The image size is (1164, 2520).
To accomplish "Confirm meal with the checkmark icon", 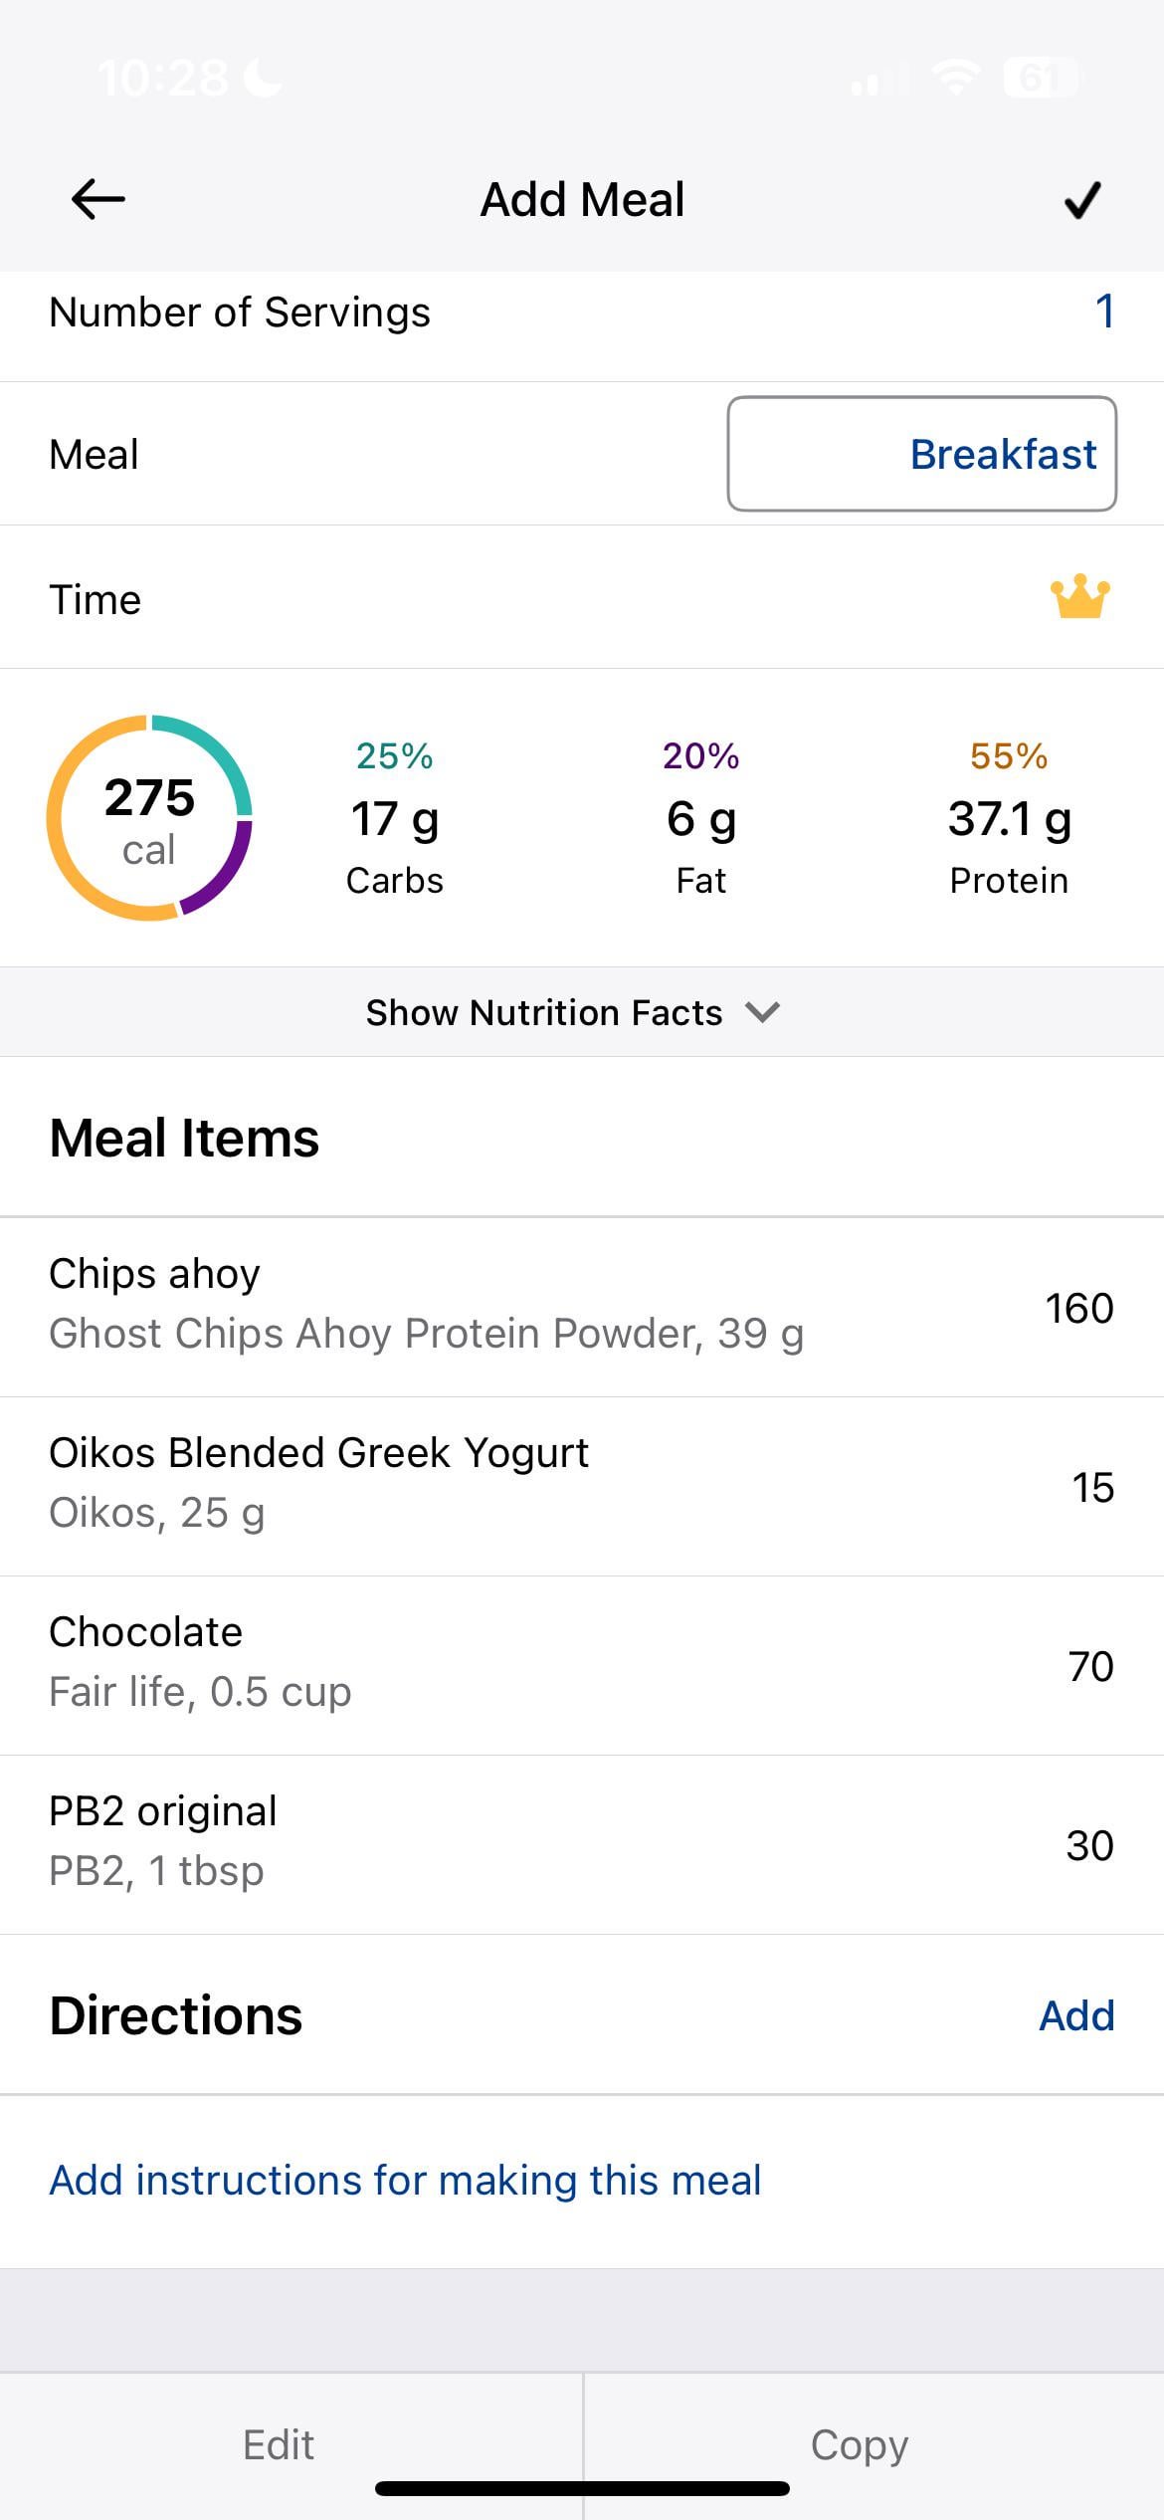I will click(1081, 199).
